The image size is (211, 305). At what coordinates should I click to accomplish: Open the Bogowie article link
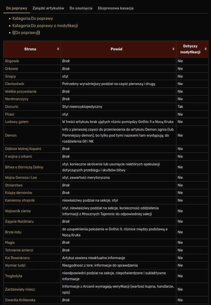12,61
